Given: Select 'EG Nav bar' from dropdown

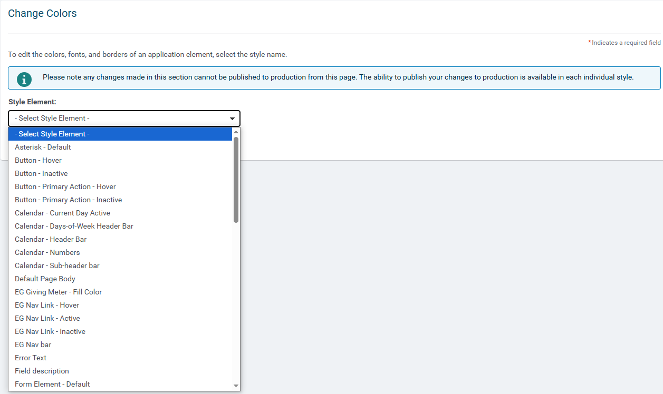Looking at the screenshot, I should coord(120,344).
